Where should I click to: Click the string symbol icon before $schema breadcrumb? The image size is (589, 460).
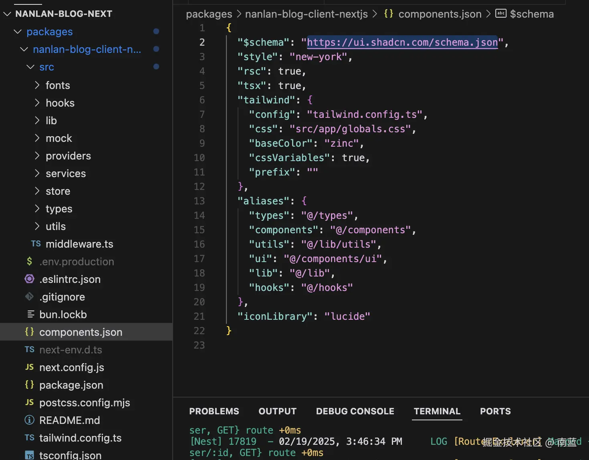tap(501, 13)
